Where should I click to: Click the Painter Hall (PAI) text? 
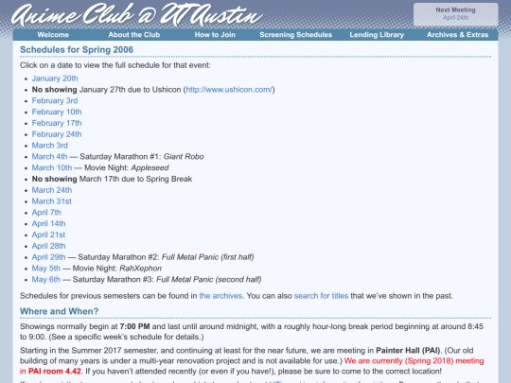pos(408,351)
